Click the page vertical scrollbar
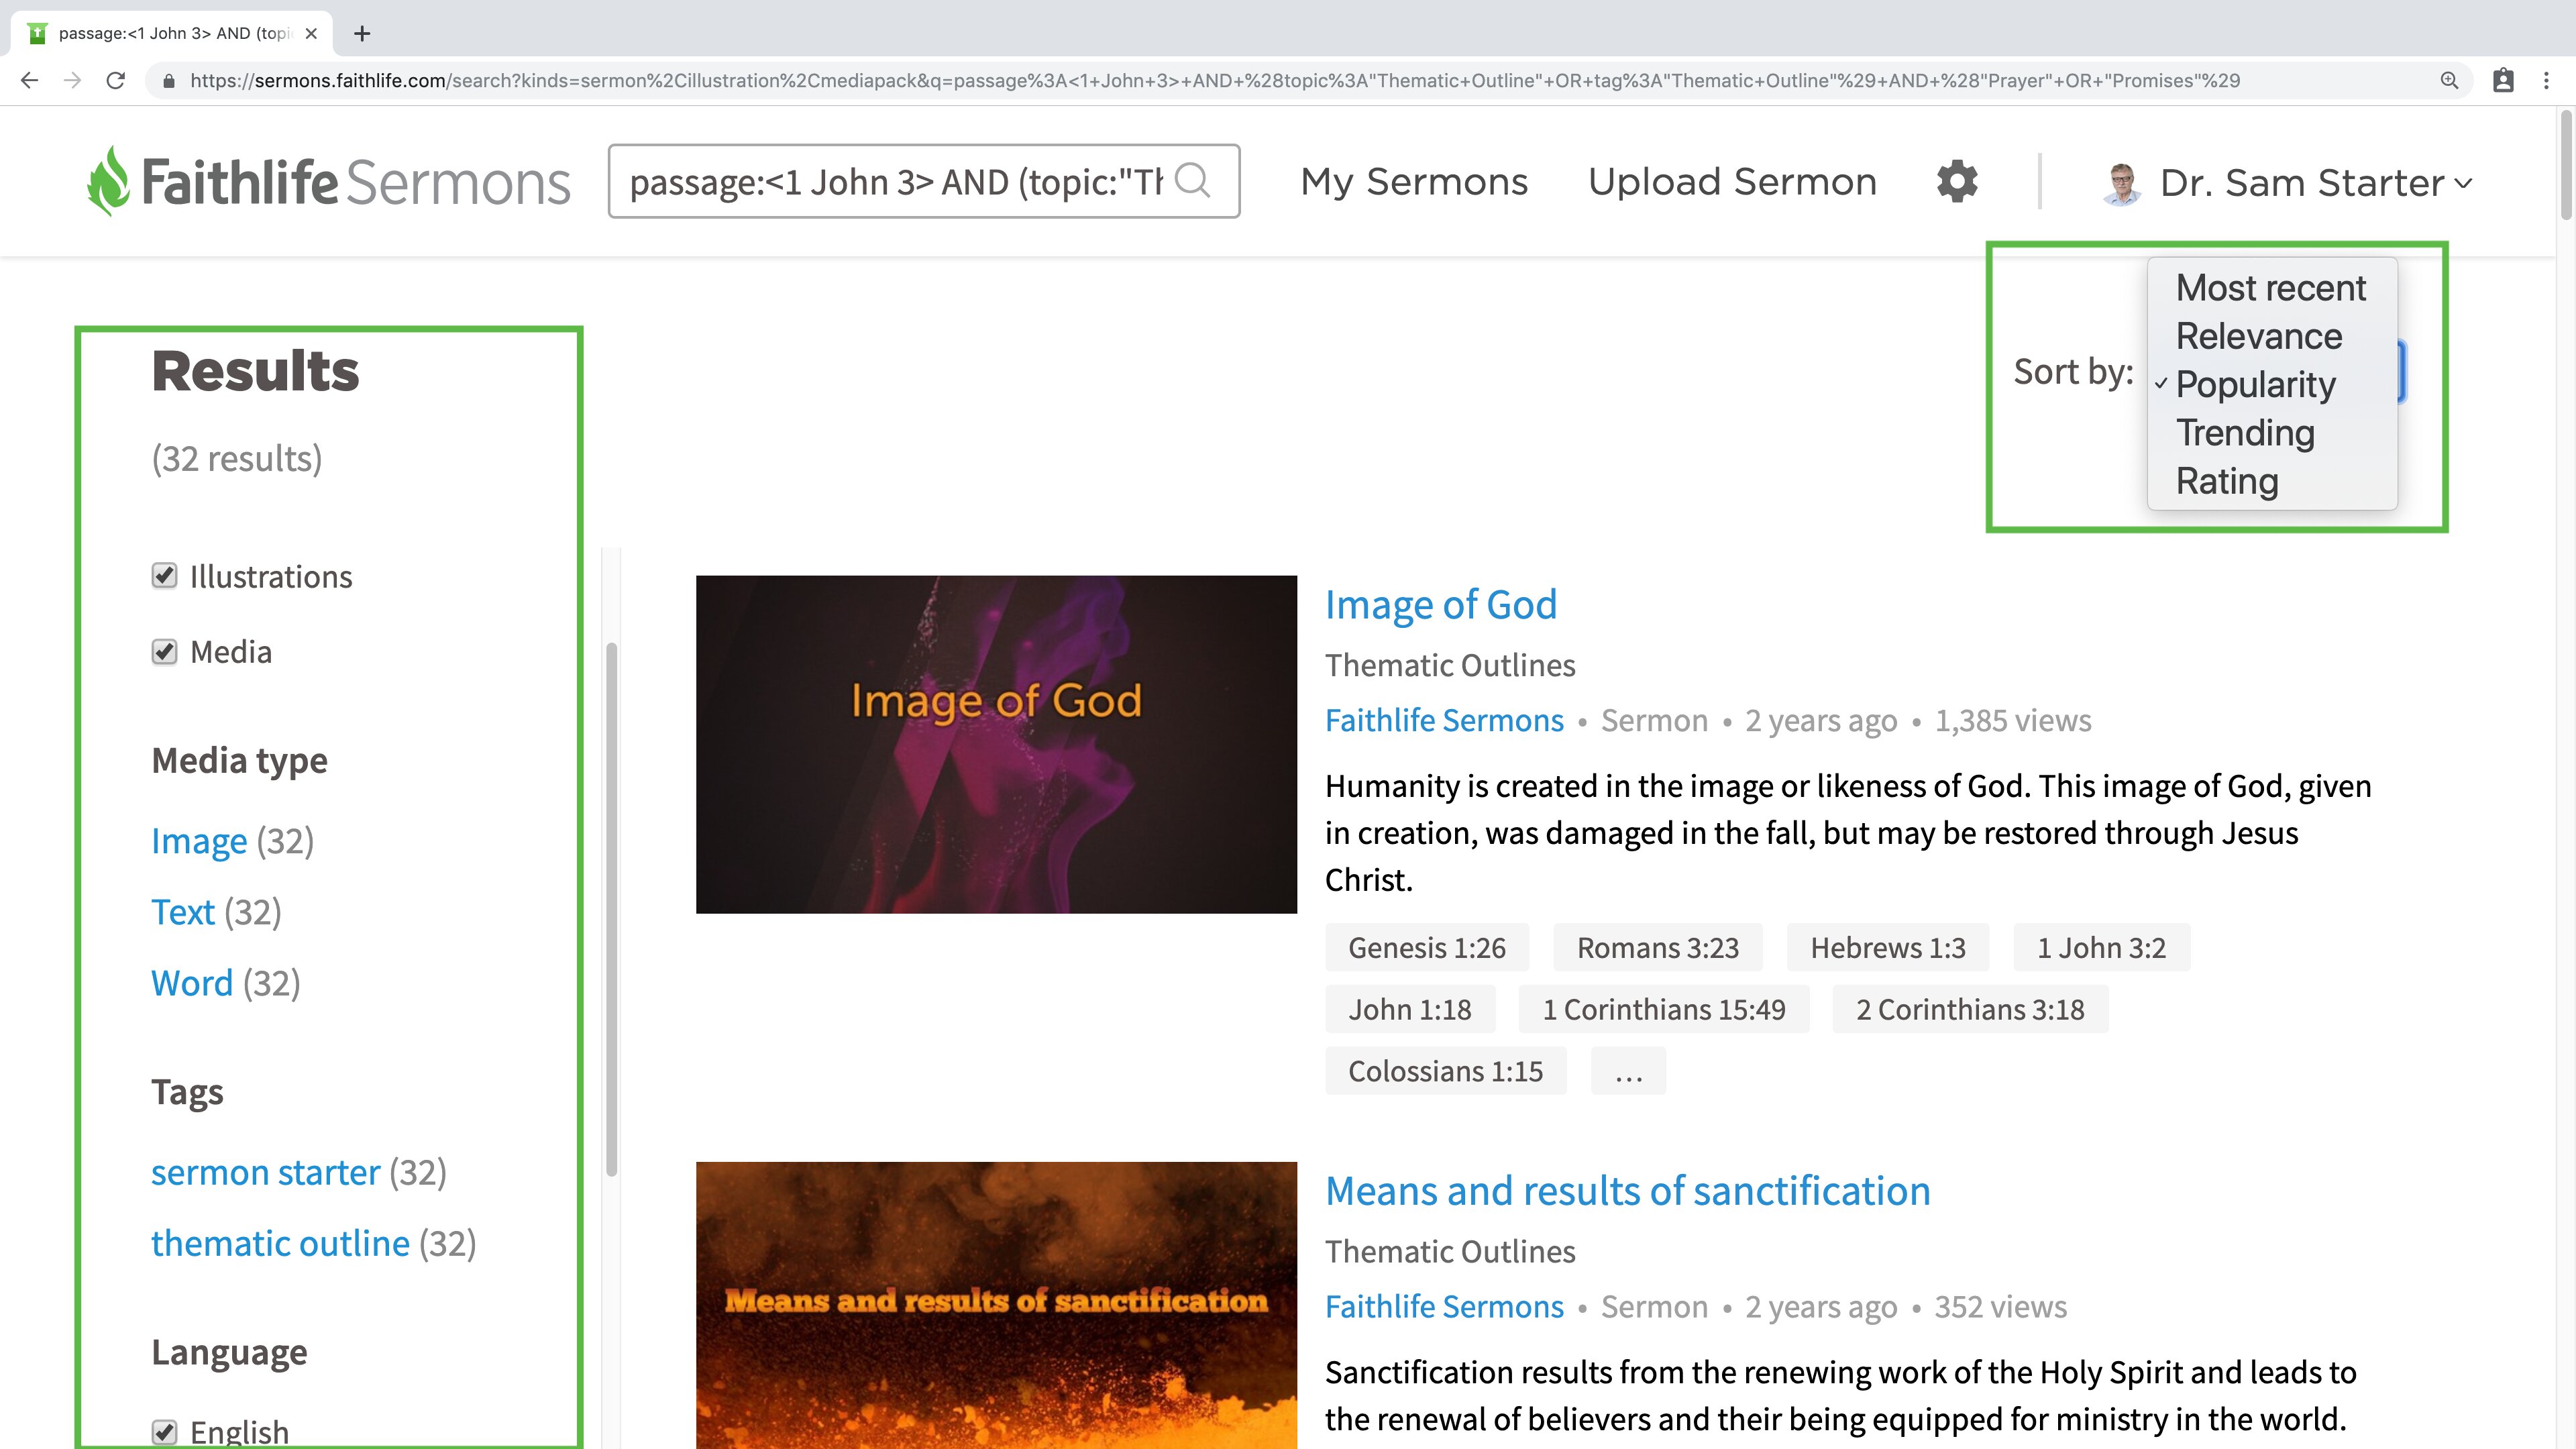This screenshot has width=2576, height=1449. 2566,165
